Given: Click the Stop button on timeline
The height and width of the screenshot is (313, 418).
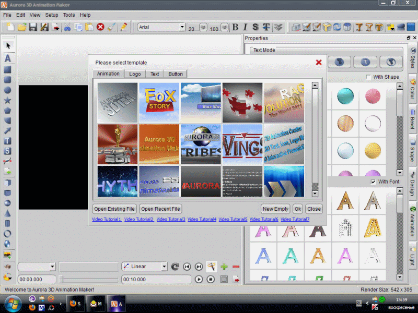Looking at the screenshot, I should pyautogui.click(x=211, y=279).
